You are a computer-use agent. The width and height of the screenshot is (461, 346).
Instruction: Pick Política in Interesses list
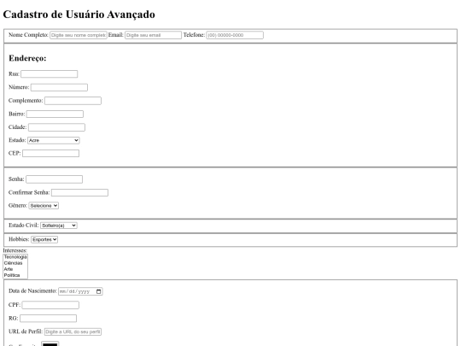[15, 275]
